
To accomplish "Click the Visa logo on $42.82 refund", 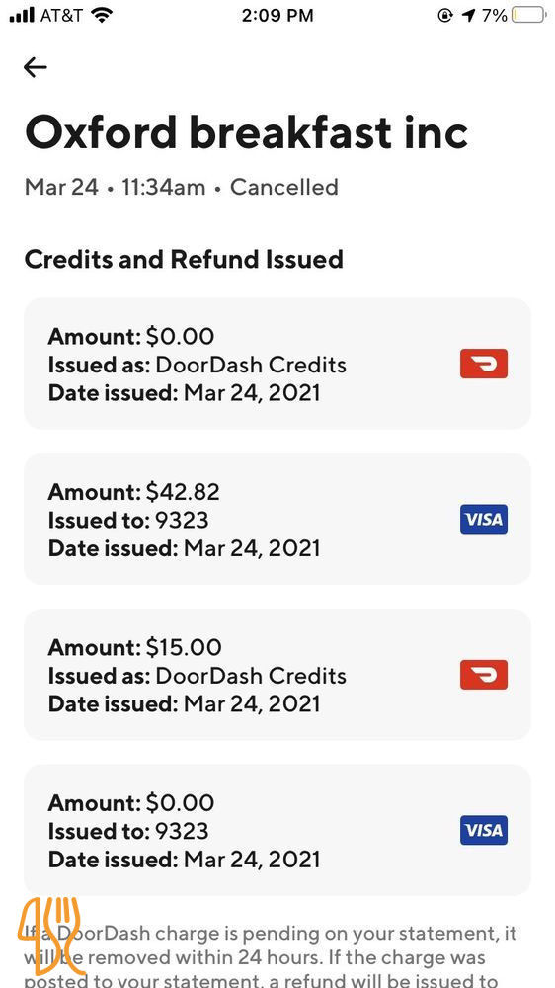I will coord(483,520).
